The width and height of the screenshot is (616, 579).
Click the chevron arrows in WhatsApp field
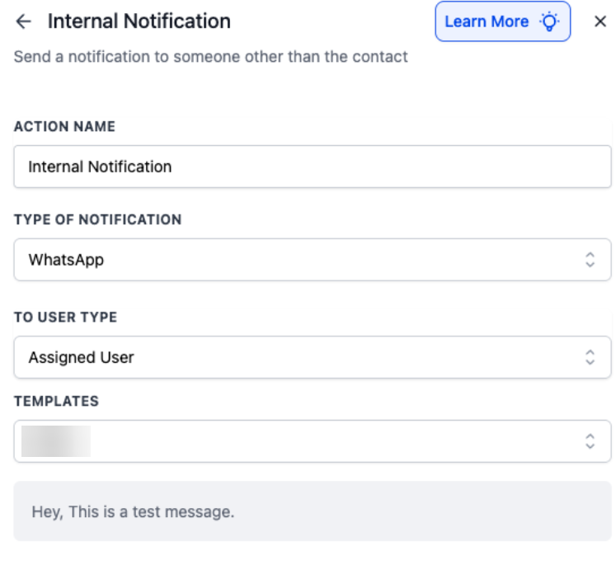pos(590,260)
